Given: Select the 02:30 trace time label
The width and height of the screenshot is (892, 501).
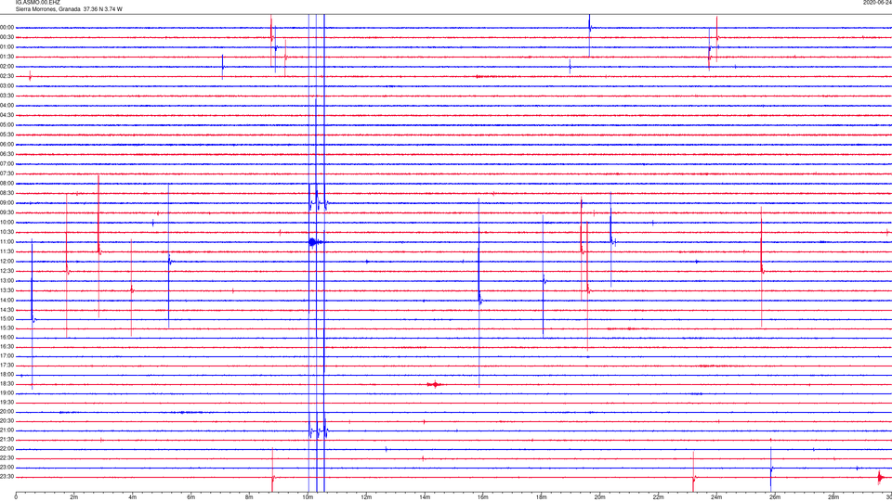Looking at the screenshot, I should pyautogui.click(x=7, y=76).
